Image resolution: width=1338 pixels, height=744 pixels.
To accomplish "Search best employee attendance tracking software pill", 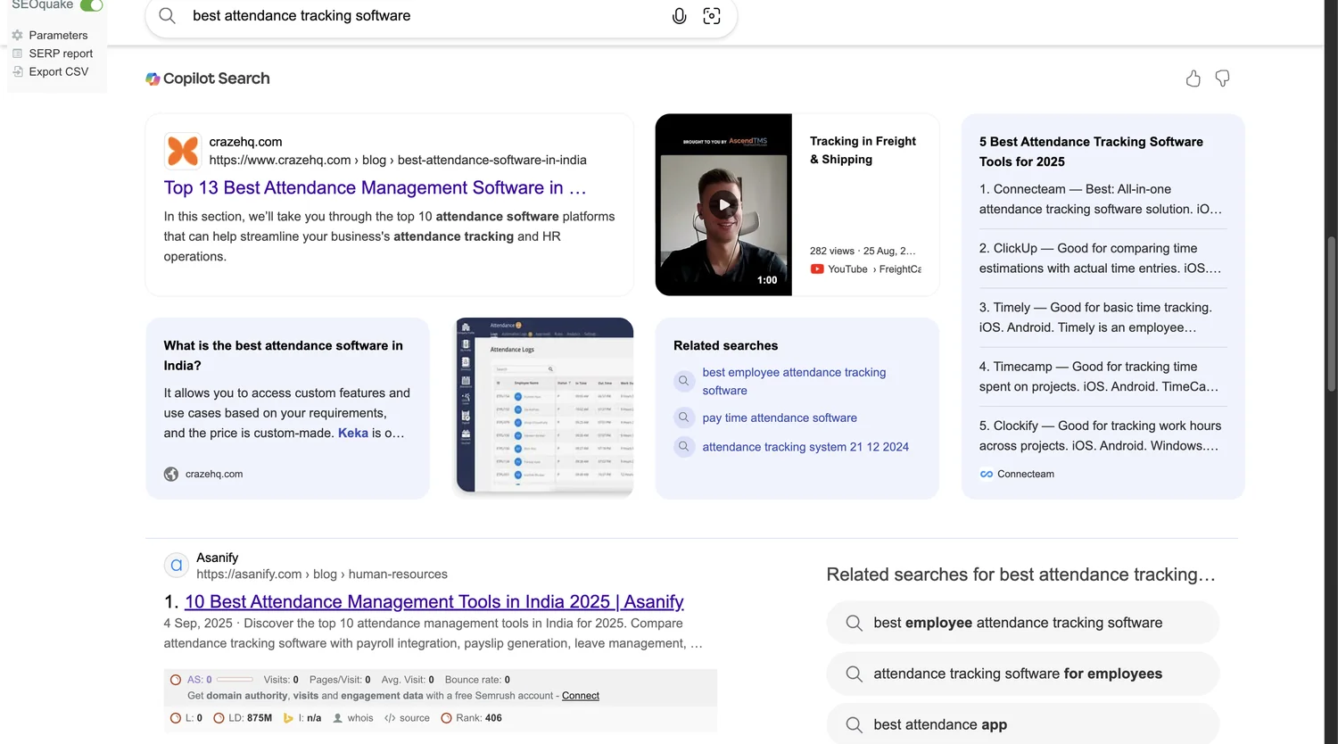I will [1022, 623].
